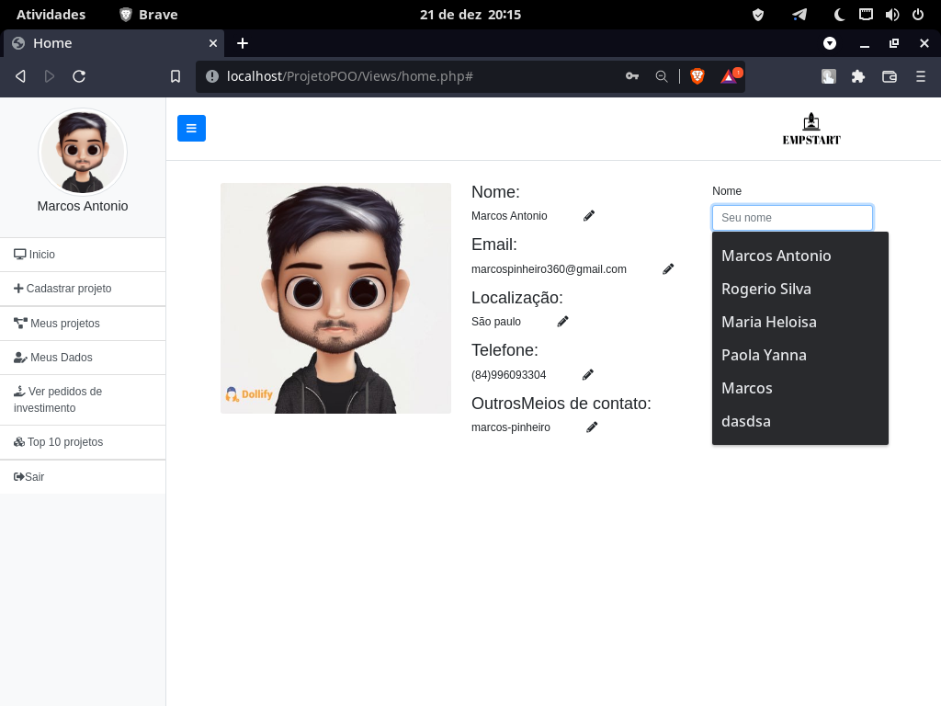941x706 pixels.
Task: Open Brave Rewards triangle icon
Action: 731,76
